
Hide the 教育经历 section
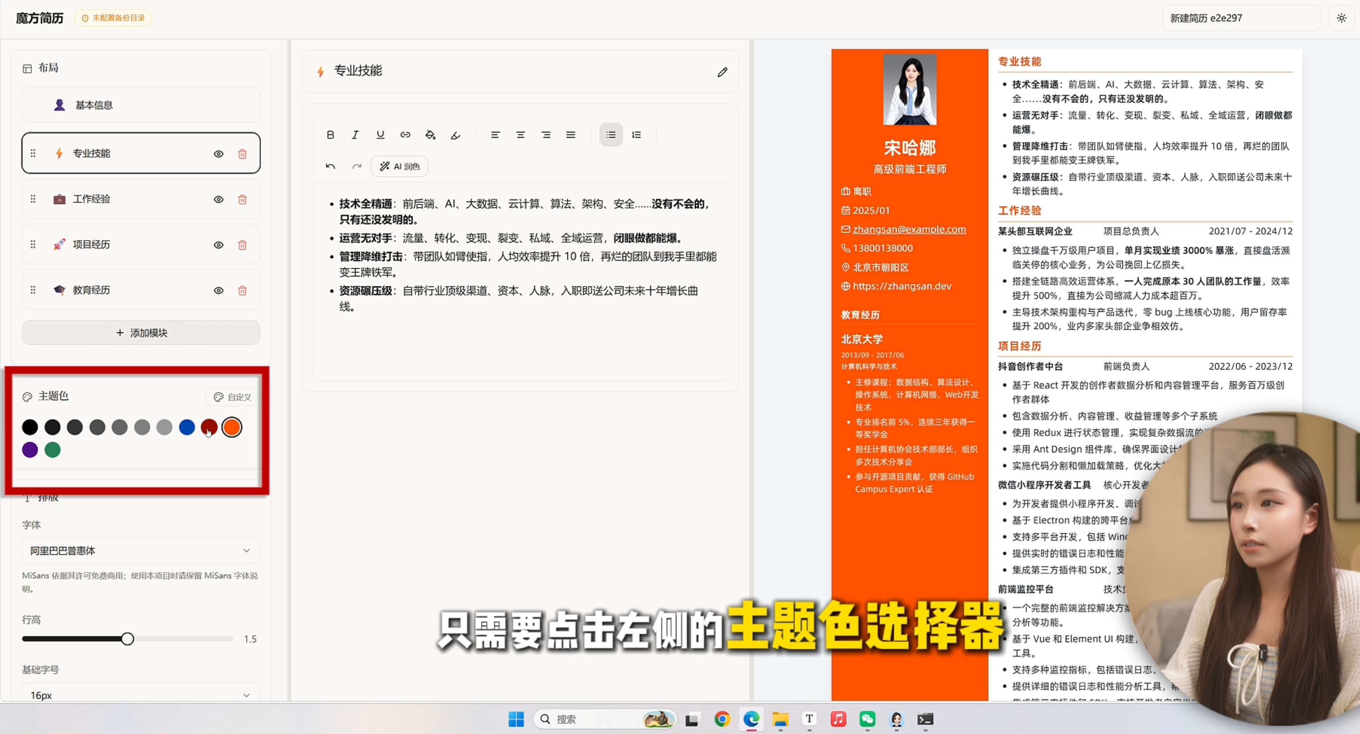click(219, 290)
